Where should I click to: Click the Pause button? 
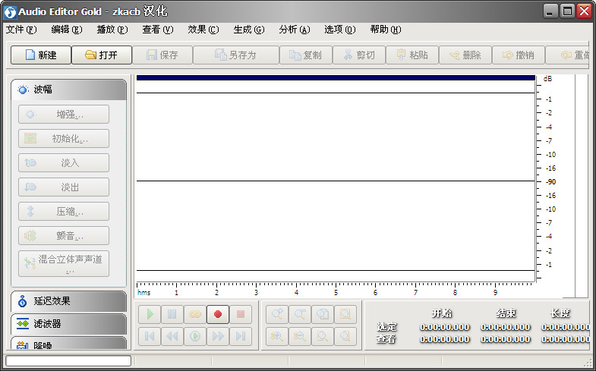tap(172, 314)
